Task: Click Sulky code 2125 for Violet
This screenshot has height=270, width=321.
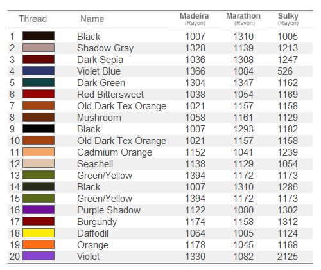Action: (x=288, y=256)
